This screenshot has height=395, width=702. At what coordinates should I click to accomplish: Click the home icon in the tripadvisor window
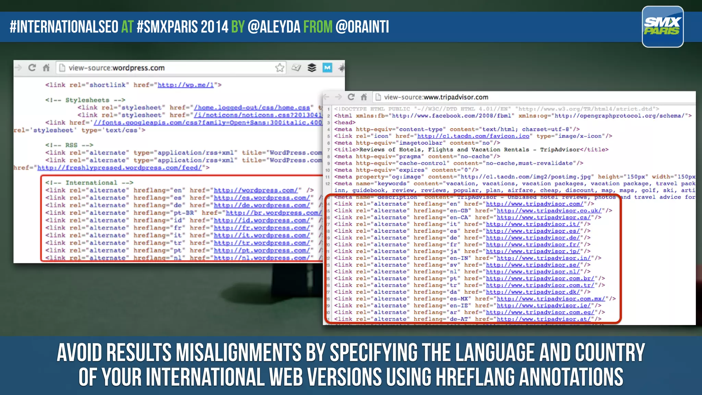coord(364,97)
